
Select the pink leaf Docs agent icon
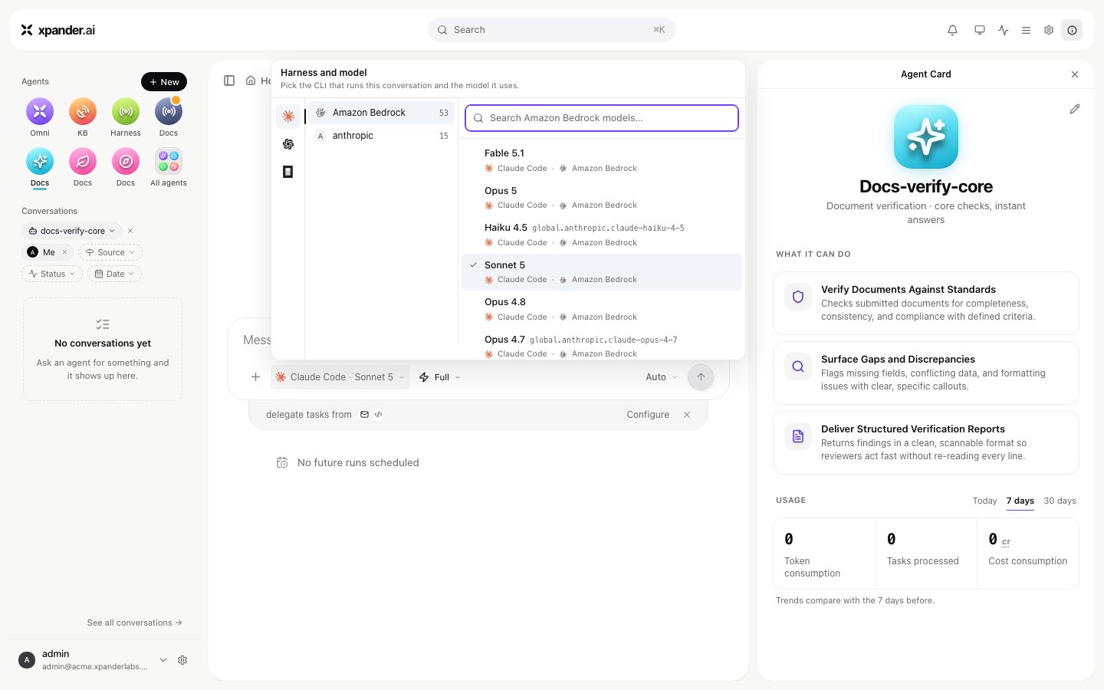coord(83,161)
